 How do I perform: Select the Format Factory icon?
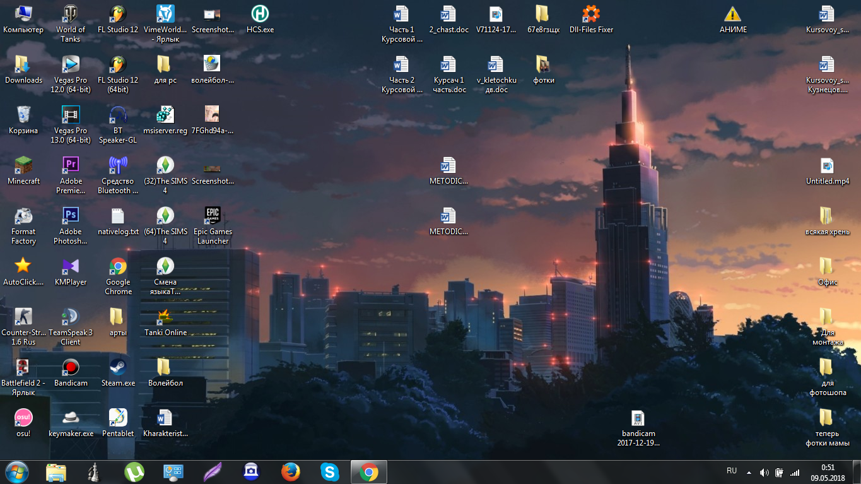tap(23, 225)
